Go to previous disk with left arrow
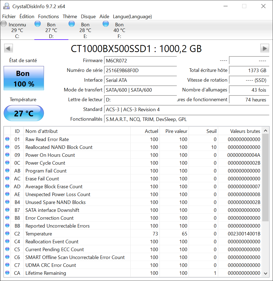The image size is (273, 281). 8,48
